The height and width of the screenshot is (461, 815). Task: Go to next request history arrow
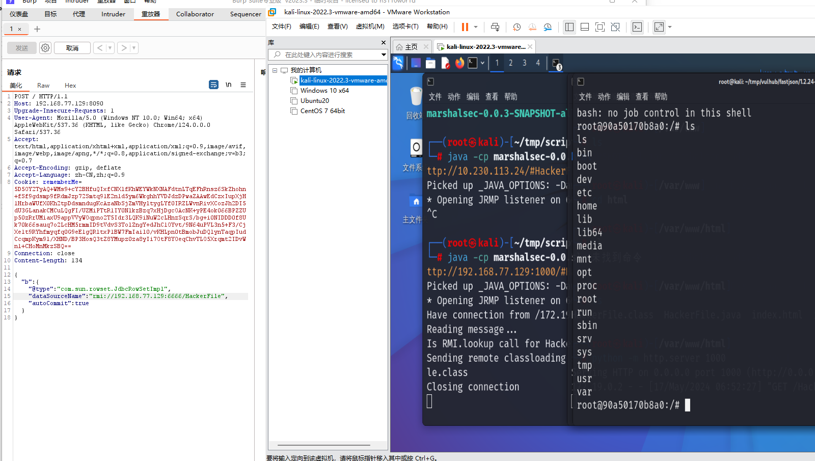tap(124, 48)
